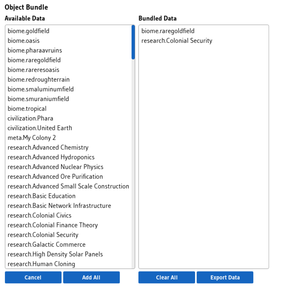
Task: Click the Clear All button
Action: click(167, 277)
